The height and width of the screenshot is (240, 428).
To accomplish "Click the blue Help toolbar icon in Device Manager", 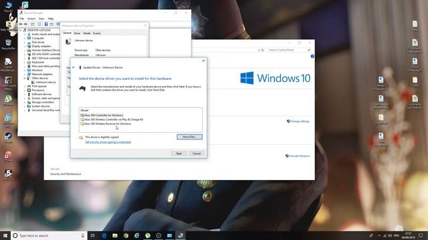I will (x=46, y=24).
